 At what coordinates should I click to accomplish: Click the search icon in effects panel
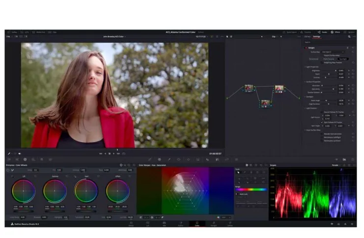pos(349,37)
